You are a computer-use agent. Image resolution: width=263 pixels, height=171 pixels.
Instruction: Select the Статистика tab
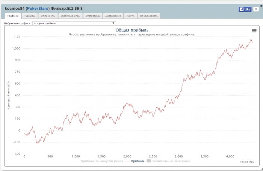(x=92, y=16)
